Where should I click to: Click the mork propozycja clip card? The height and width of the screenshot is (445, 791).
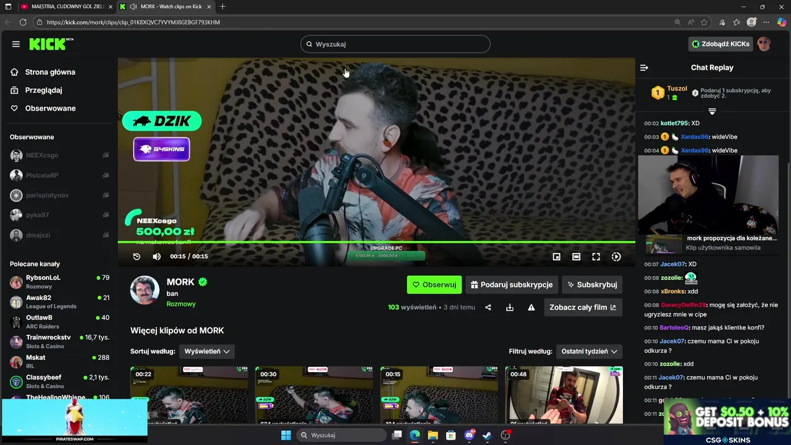[x=713, y=243]
